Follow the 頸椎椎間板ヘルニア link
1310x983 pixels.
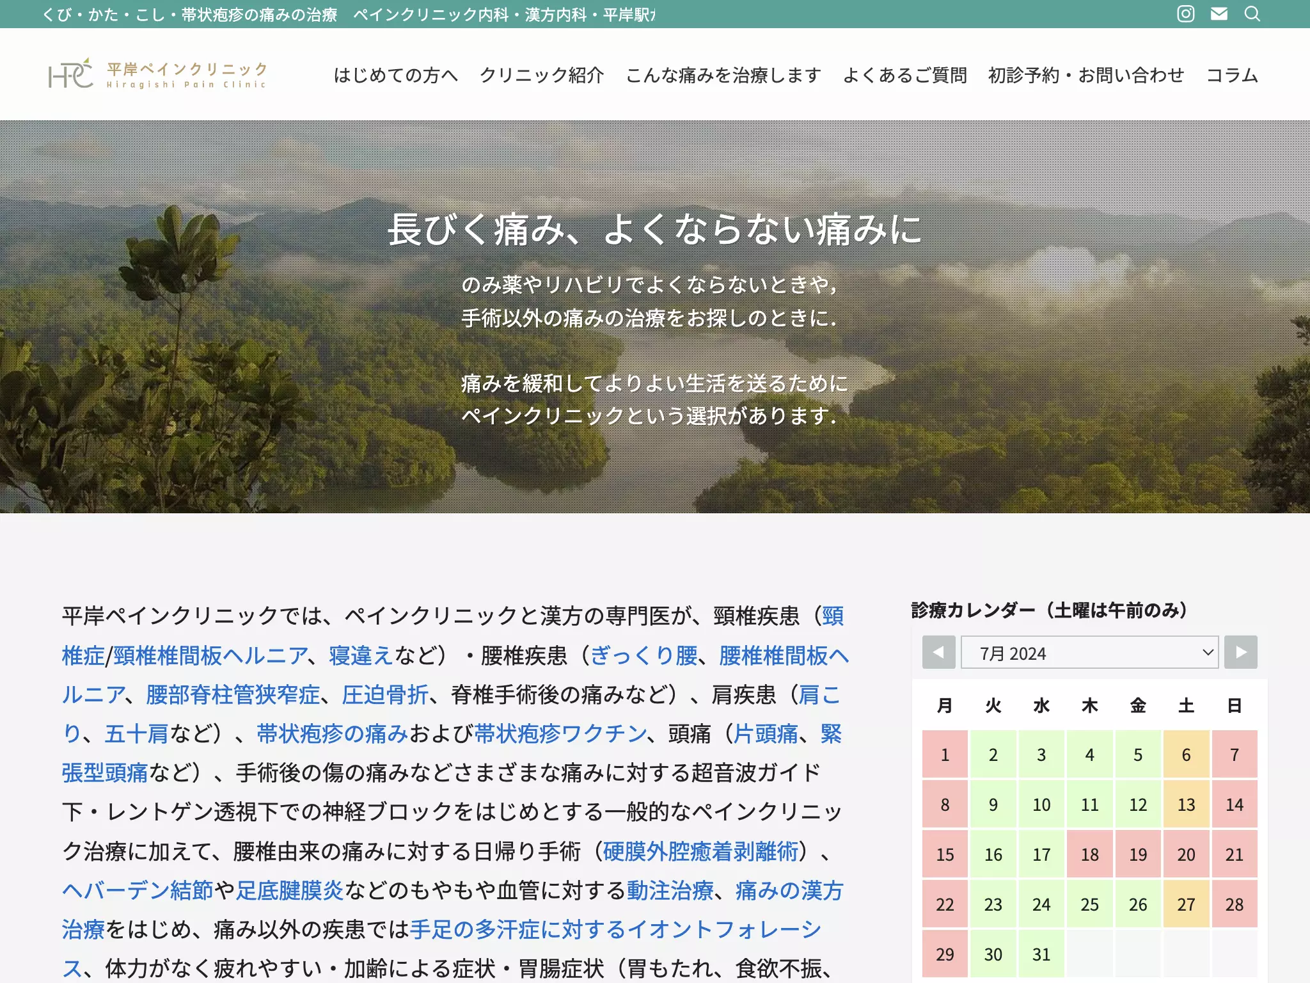click(210, 655)
